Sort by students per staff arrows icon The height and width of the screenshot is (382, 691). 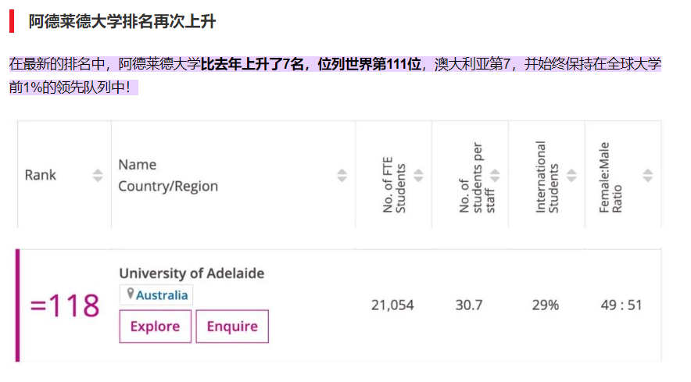coord(495,176)
